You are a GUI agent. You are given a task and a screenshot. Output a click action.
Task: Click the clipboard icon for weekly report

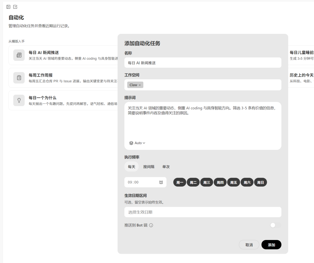(19, 78)
